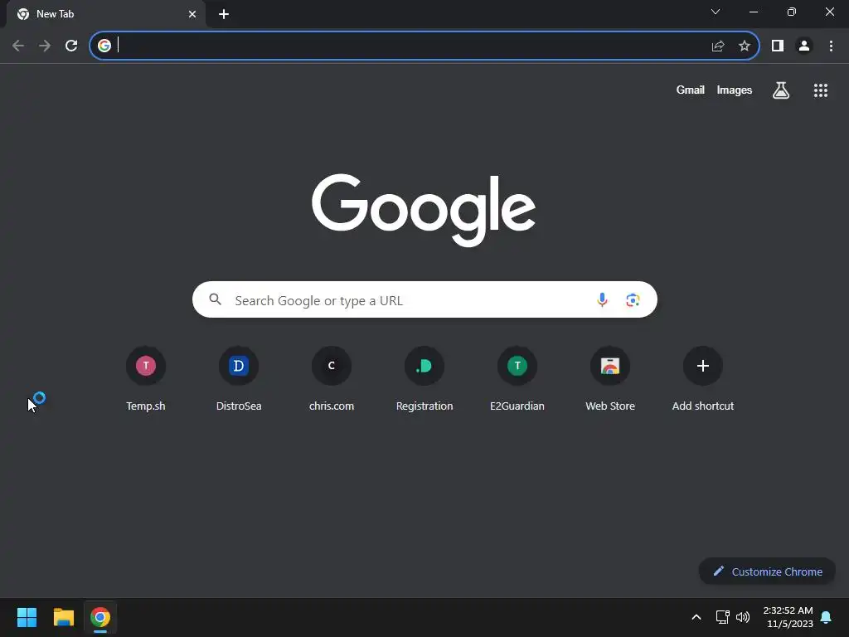Open the Google apps grid
The image size is (849, 637).
[x=821, y=90]
